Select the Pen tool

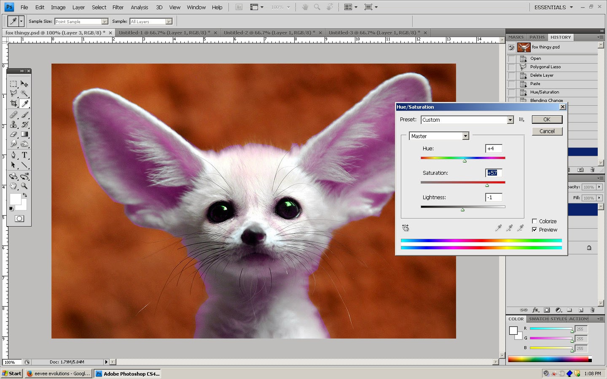click(x=13, y=155)
